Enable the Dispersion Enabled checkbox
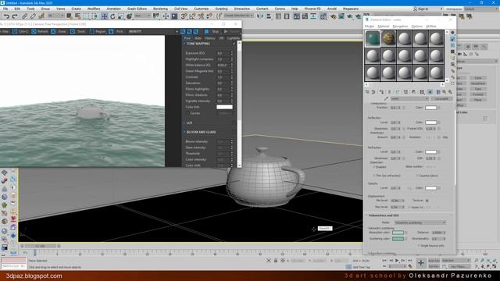Viewport: 500px width, 281px height. click(x=374, y=167)
